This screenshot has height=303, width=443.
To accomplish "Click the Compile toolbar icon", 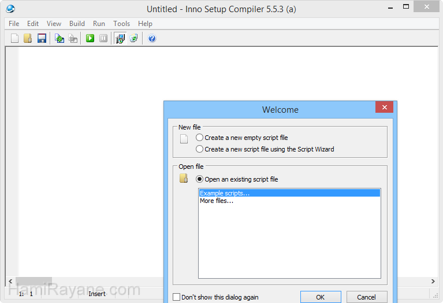I will [59, 38].
